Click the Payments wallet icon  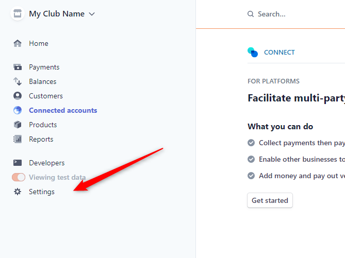(18, 67)
